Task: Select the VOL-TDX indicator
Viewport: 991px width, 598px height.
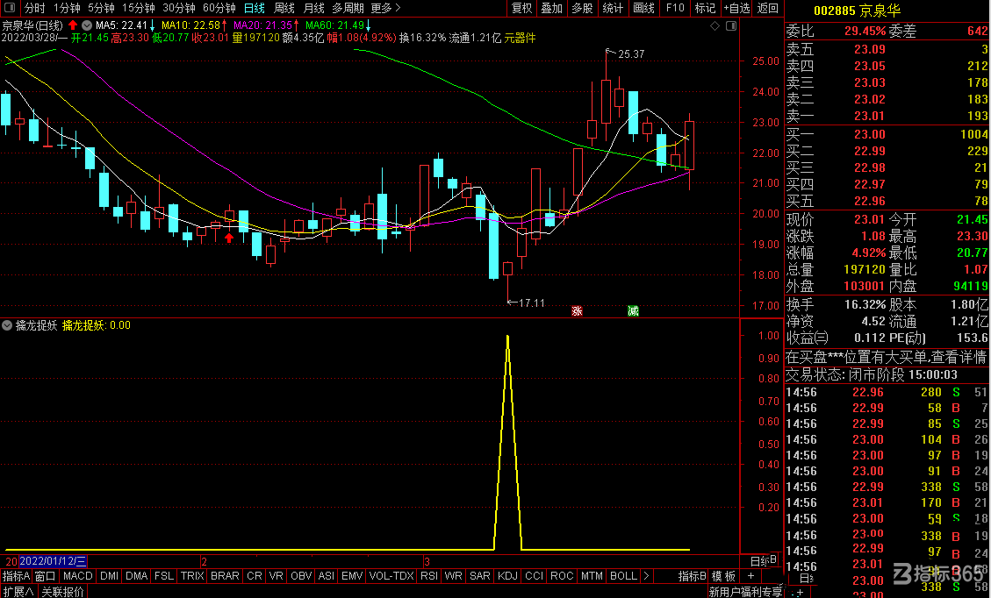Action: coord(391,576)
